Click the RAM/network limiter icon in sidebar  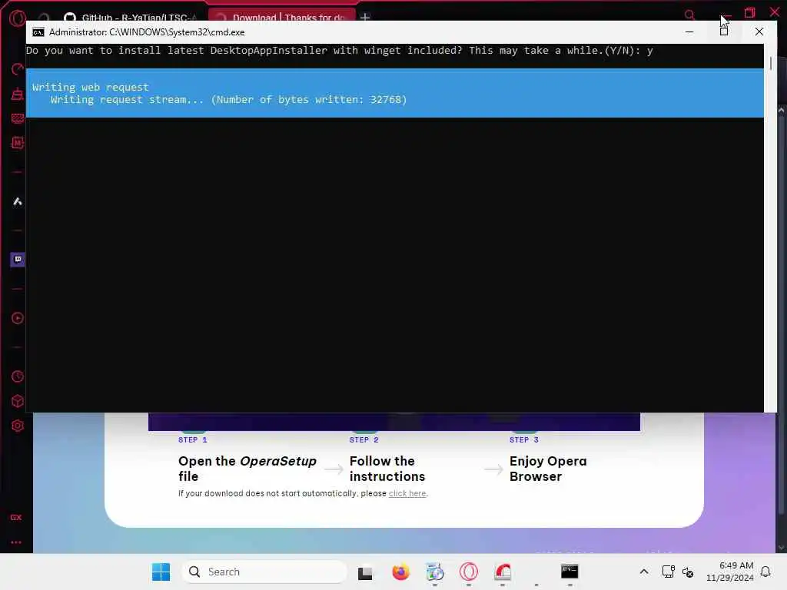pyautogui.click(x=18, y=118)
